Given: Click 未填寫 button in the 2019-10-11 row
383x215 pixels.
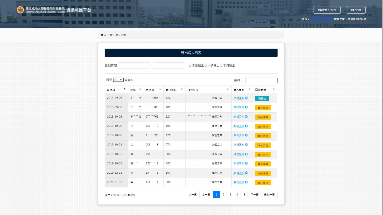Looking at the screenshot, I should 263,145.
